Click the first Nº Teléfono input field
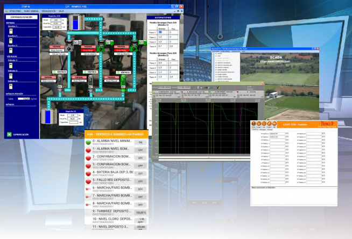The width and height of the screenshot is (352, 239). 278,134
